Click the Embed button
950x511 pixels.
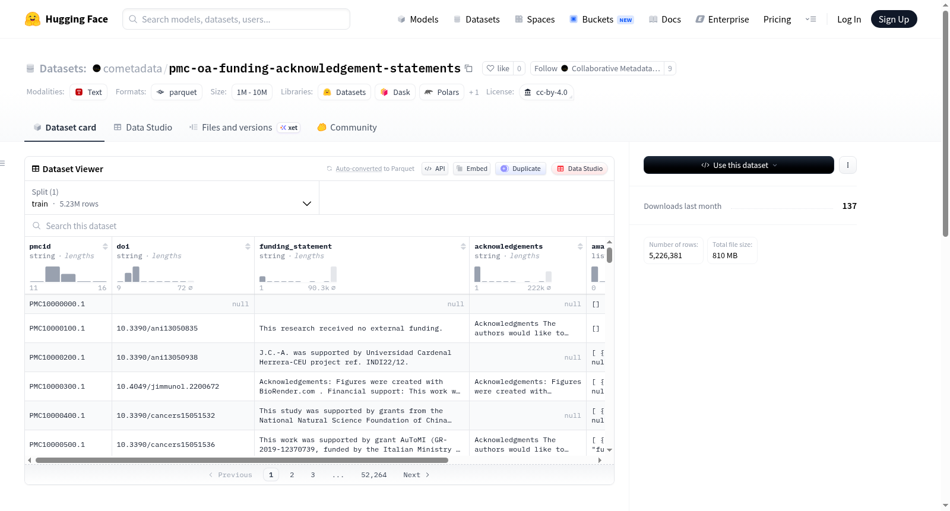(x=471, y=169)
